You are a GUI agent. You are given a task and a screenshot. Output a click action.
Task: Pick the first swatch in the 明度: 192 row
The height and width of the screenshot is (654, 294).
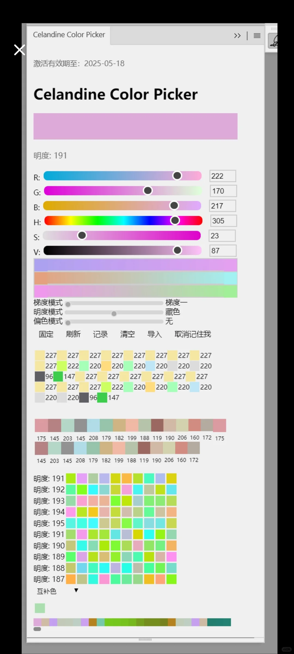pyautogui.click(x=71, y=489)
